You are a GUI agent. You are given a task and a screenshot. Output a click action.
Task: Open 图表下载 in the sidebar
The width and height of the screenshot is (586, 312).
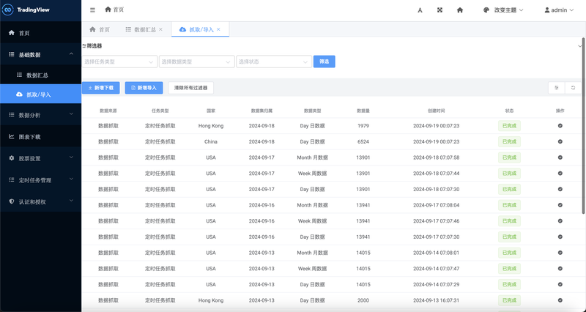coord(41,136)
